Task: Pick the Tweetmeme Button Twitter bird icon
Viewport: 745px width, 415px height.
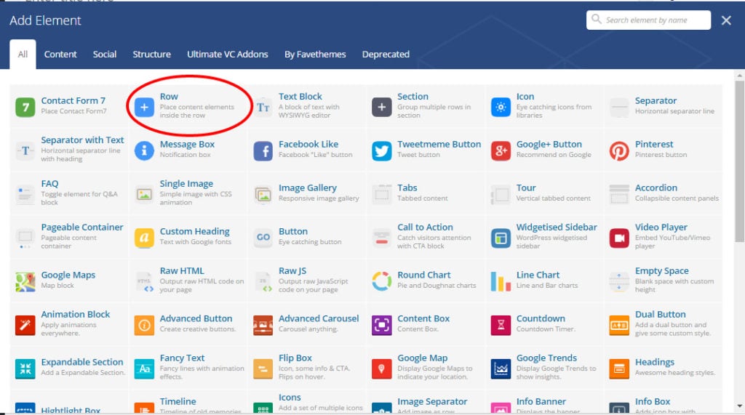Action: [382, 150]
